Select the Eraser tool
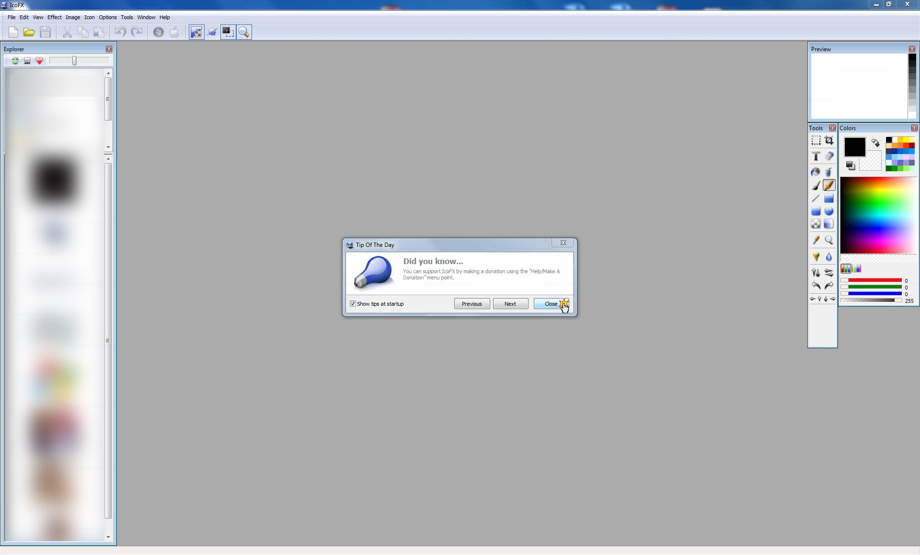Screen dimensions: 920x555 (x=829, y=156)
